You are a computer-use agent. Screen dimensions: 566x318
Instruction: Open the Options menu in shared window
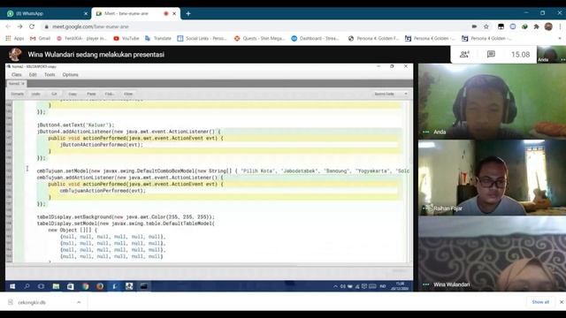(71, 74)
